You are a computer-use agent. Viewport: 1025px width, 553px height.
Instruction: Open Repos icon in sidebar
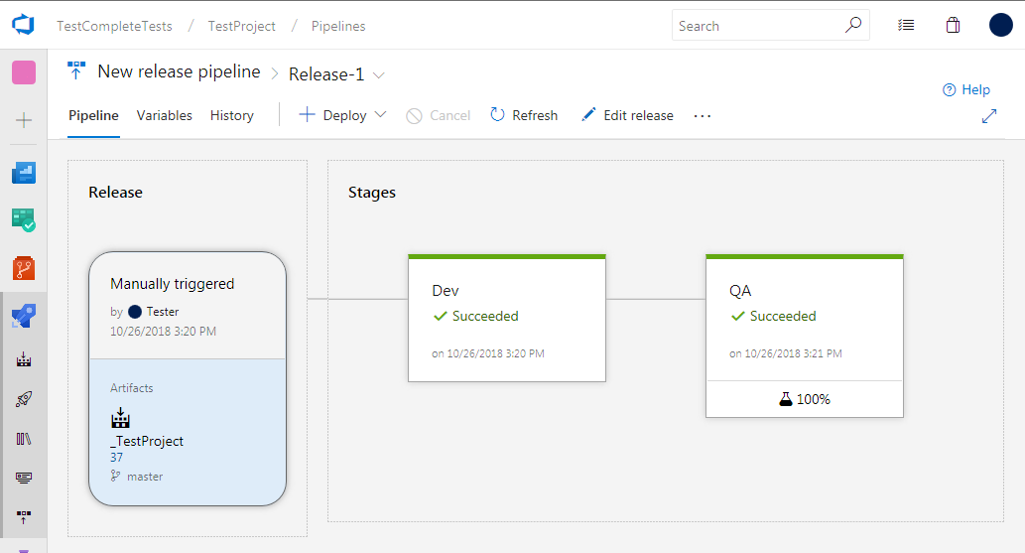[24, 268]
